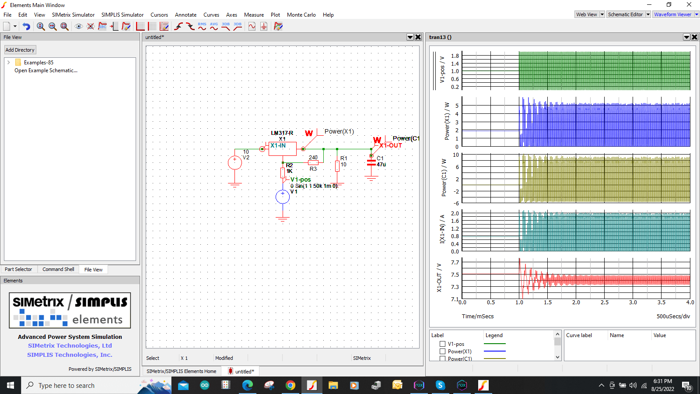Click the Undo icon

[x=26, y=26]
